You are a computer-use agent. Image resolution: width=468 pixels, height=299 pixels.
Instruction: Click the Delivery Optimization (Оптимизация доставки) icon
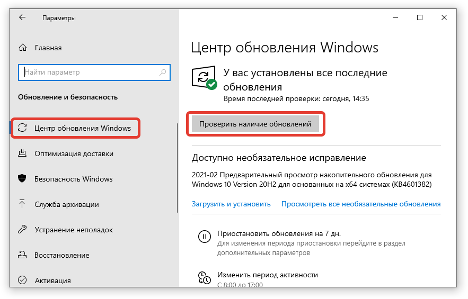[22, 153]
